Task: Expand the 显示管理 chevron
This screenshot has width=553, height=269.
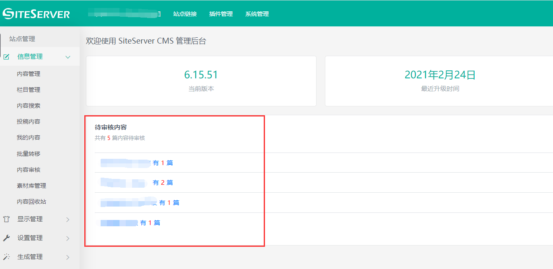Action: click(68, 220)
